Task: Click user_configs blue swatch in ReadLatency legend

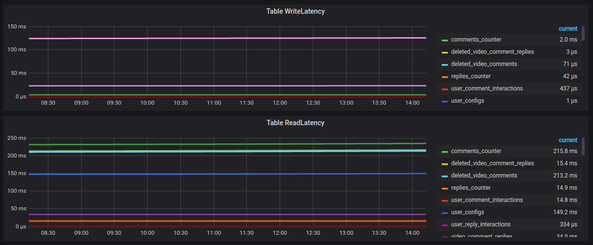Action: tap(444, 213)
